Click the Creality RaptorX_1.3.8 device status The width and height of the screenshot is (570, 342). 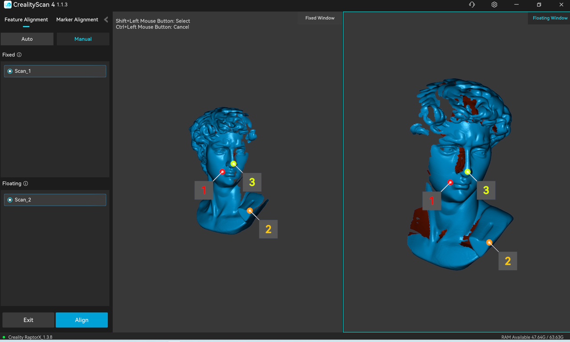[x=30, y=337]
